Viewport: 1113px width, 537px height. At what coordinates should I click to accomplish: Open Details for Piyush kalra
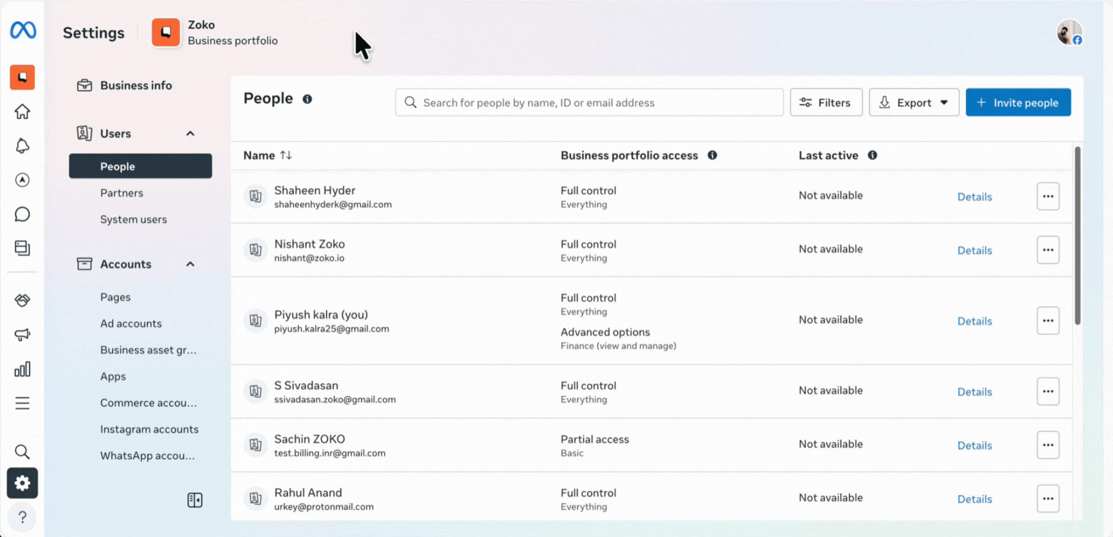tap(975, 321)
